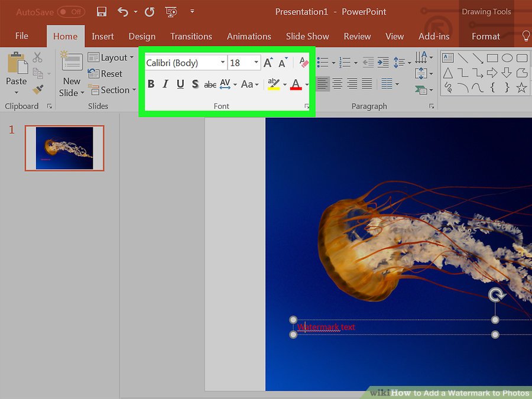Start presentation from beginning icon
The image size is (532, 399).
pyautogui.click(x=171, y=12)
